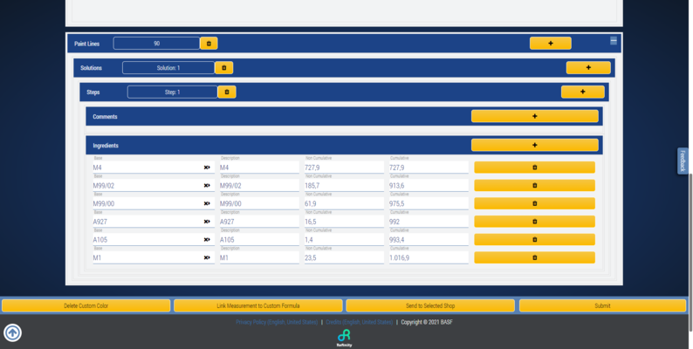The height and width of the screenshot is (349, 693).
Task: Edit the A927 description field
Action: pyautogui.click(x=259, y=222)
